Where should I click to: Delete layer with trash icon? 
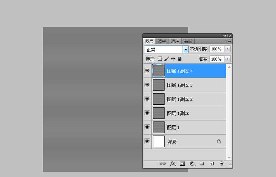pyautogui.click(x=221, y=164)
